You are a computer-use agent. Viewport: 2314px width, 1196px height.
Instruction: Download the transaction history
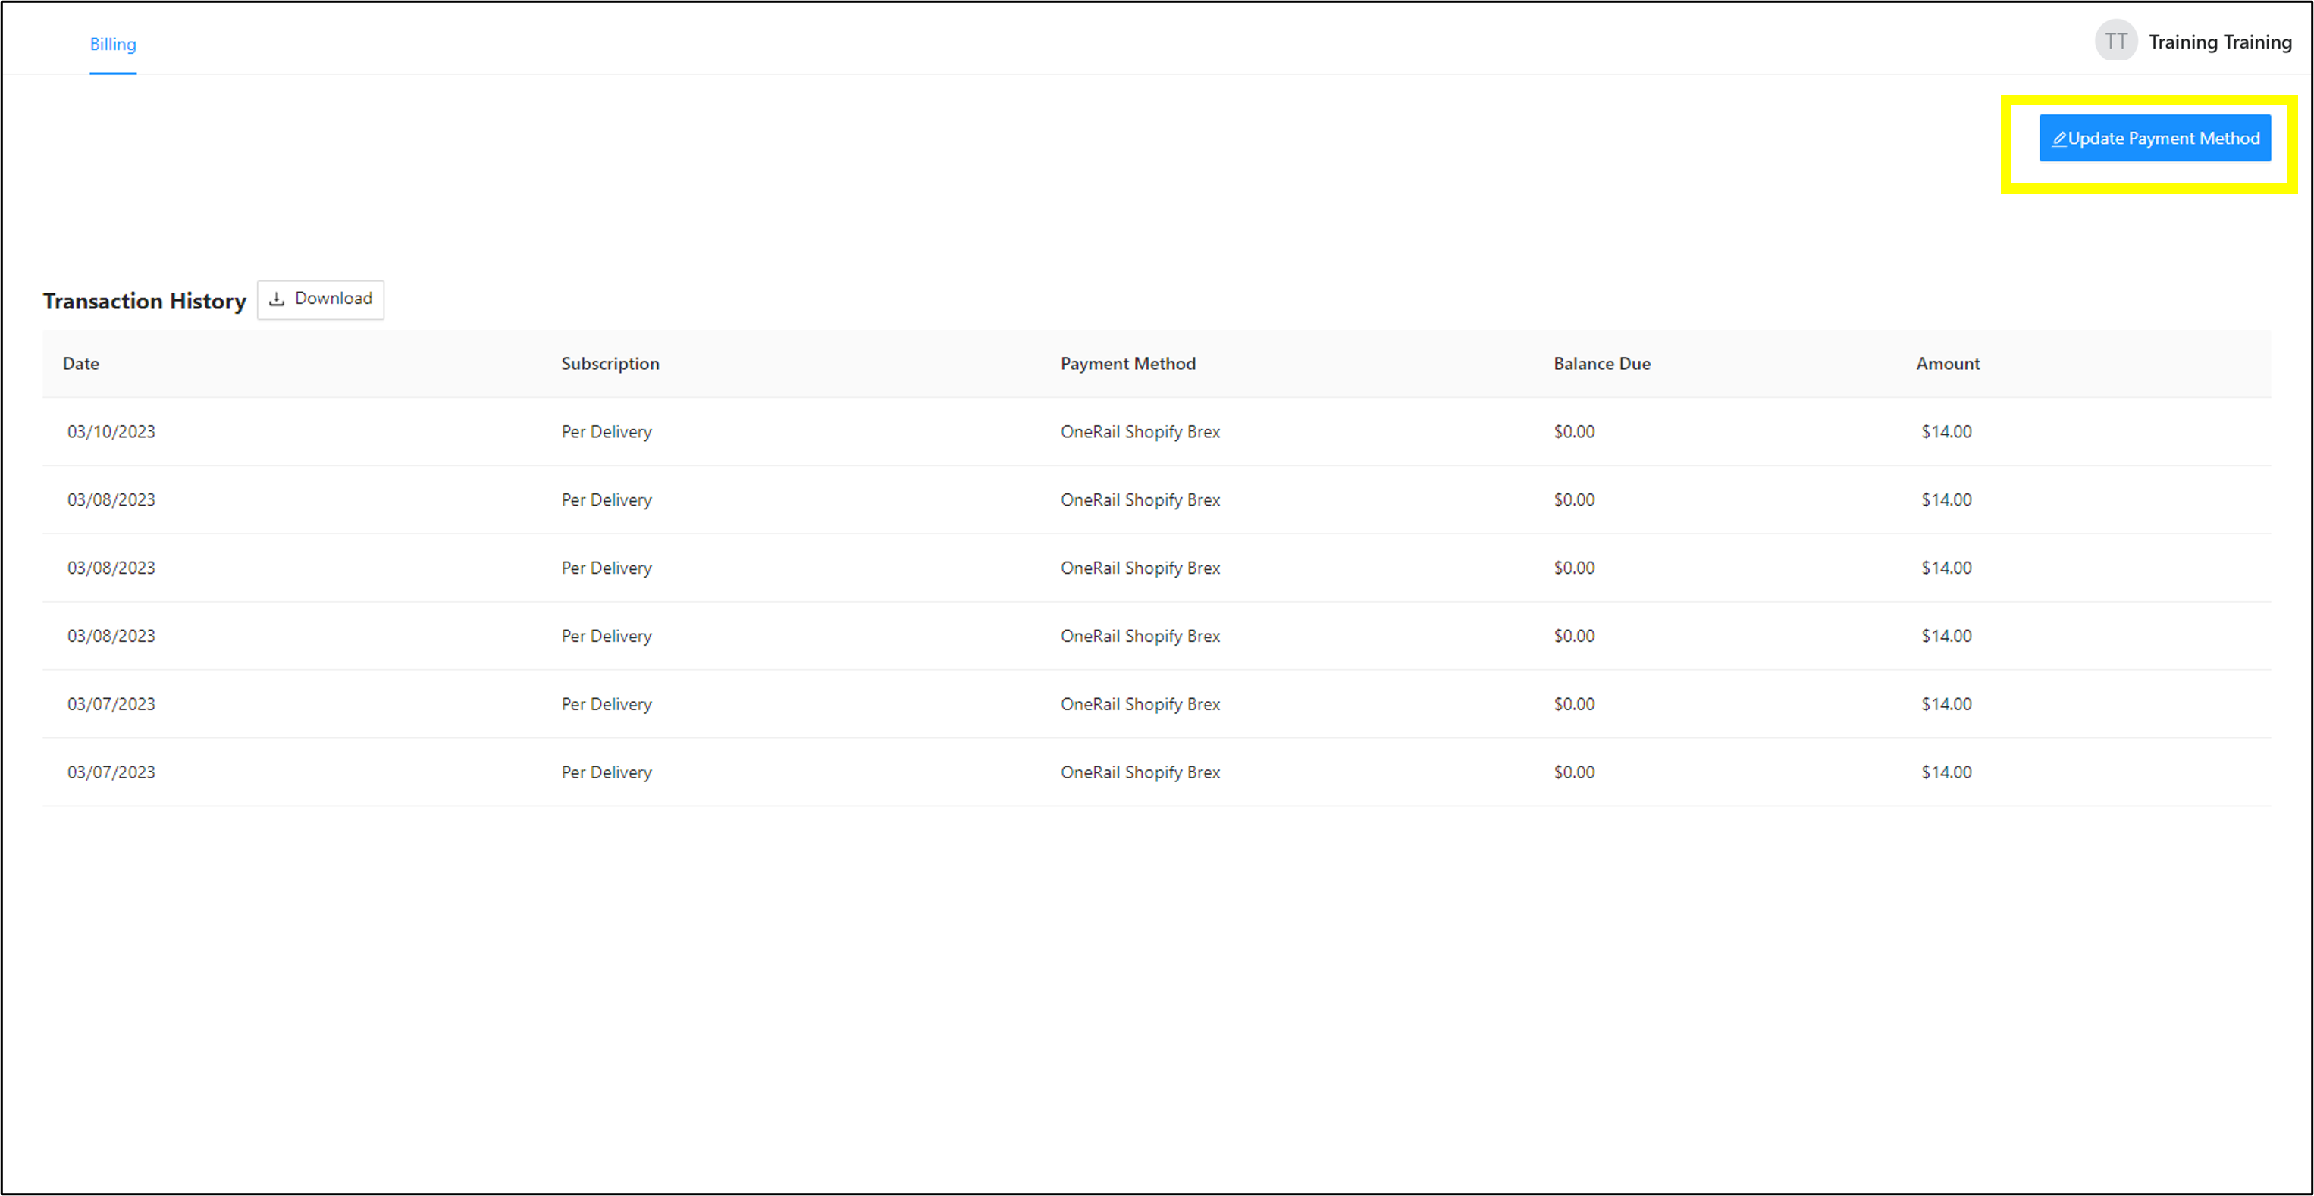point(321,299)
